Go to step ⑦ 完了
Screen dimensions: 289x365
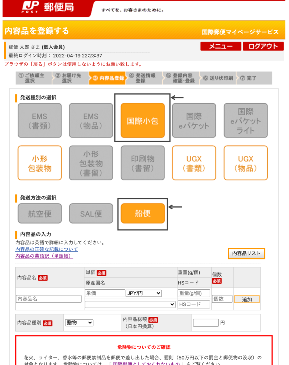[x=254, y=78]
